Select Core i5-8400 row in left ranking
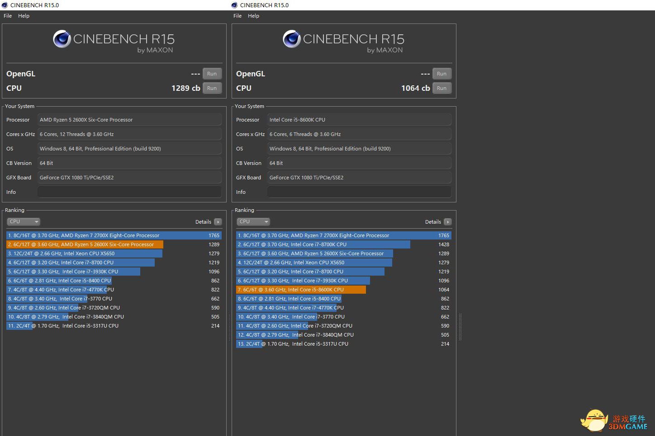The image size is (655, 436). [x=114, y=281]
